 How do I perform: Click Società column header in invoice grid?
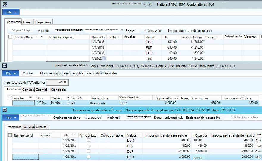tap(214, 37)
